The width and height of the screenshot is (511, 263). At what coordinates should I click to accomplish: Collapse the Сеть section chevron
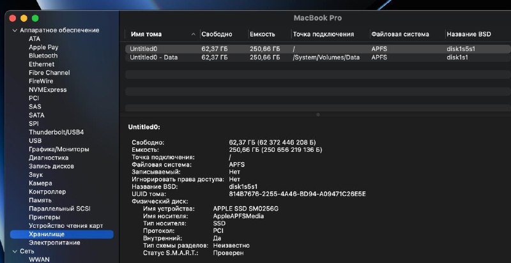(14, 252)
